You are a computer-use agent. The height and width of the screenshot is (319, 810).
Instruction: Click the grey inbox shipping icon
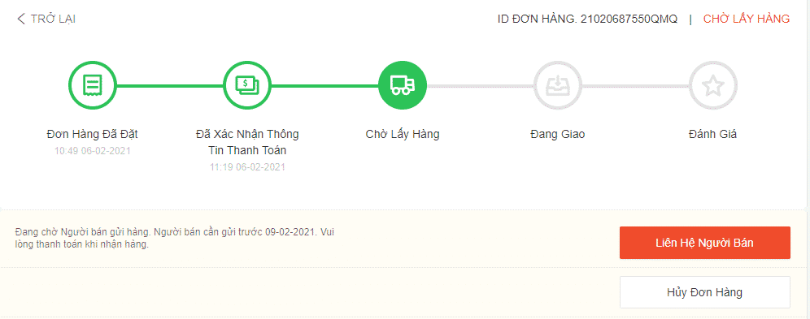click(x=558, y=85)
